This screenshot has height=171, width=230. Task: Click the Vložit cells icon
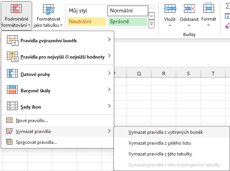coord(170,9)
